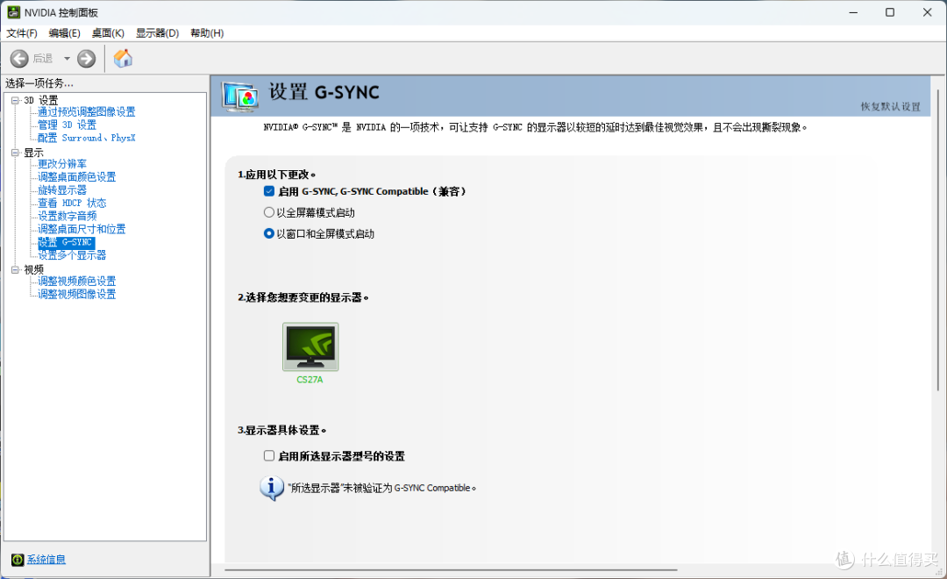Image resolution: width=947 pixels, height=579 pixels.
Task: Open the 显示器(D) menu
Action: point(157,33)
